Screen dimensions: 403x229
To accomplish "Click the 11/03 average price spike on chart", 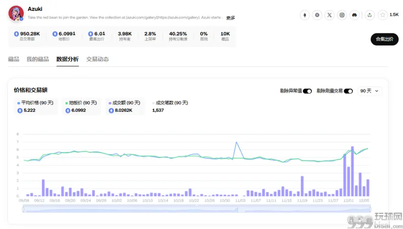I will tap(236, 142).
